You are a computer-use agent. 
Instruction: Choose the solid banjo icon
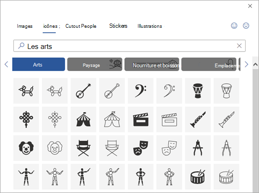(83, 91)
